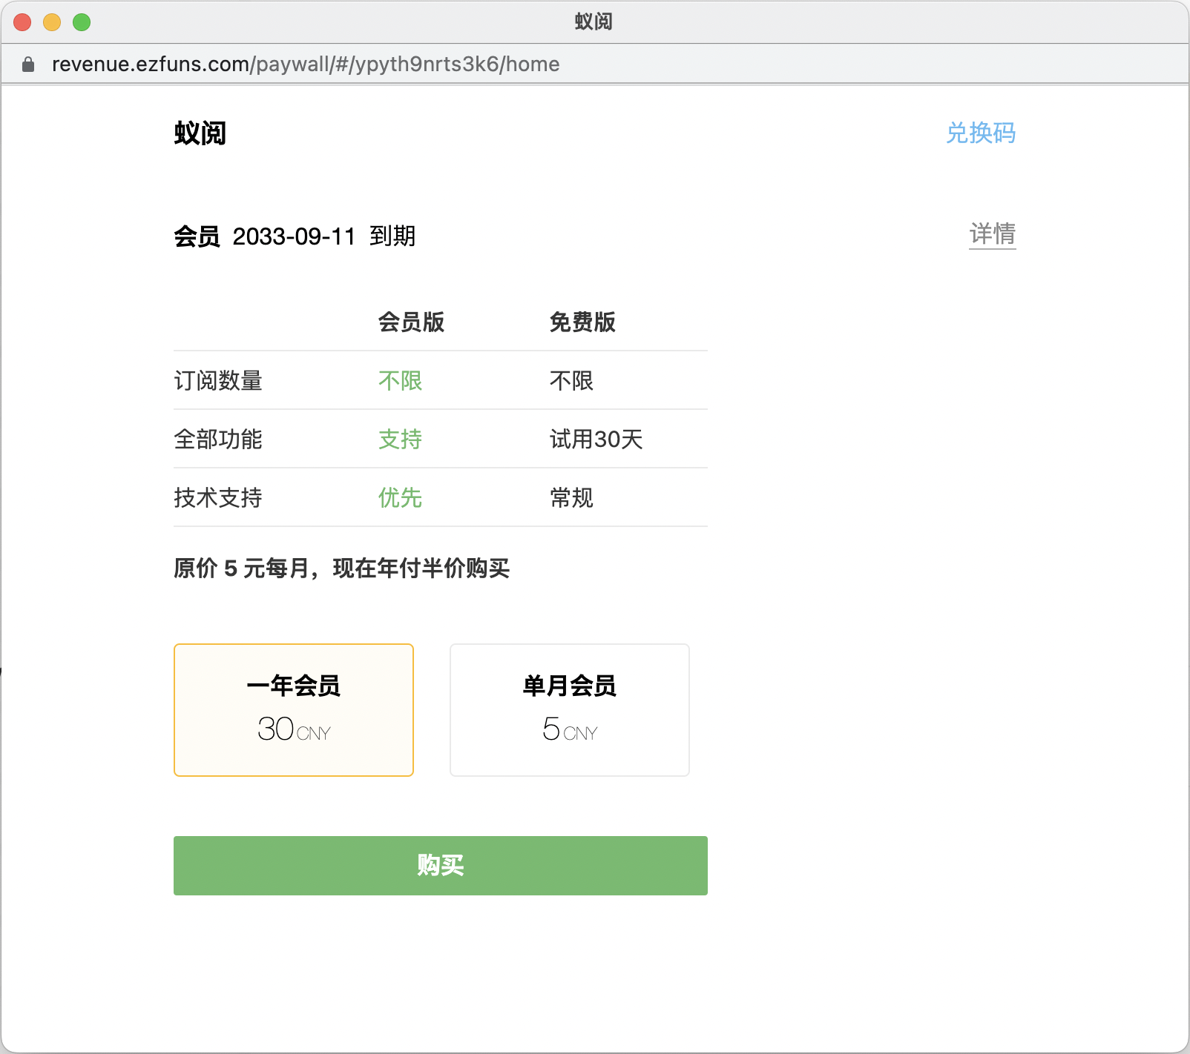Open the 兑换码 redeem code link
Screen dimensions: 1190x1054
pyautogui.click(x=981, y=133)
